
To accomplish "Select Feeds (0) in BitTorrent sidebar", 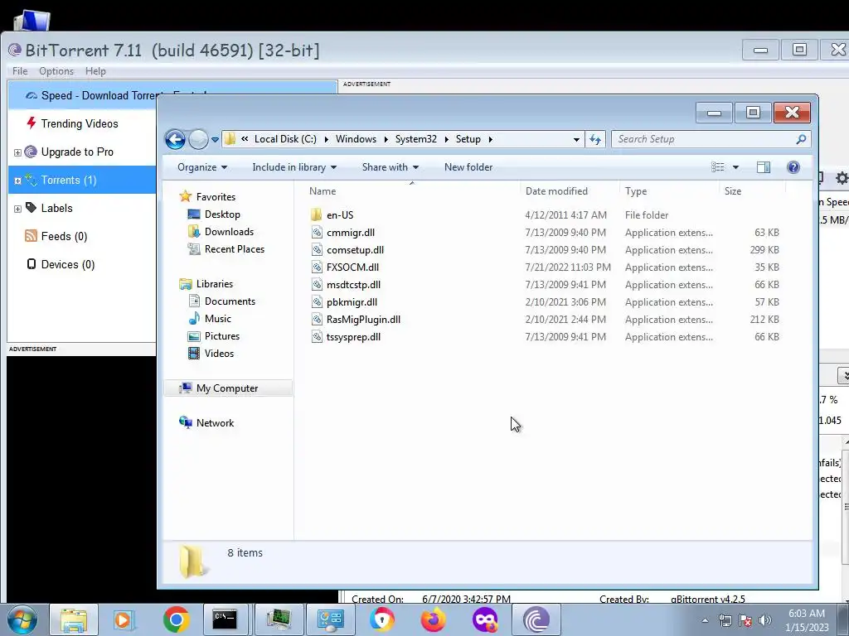I will click(64, 236).
